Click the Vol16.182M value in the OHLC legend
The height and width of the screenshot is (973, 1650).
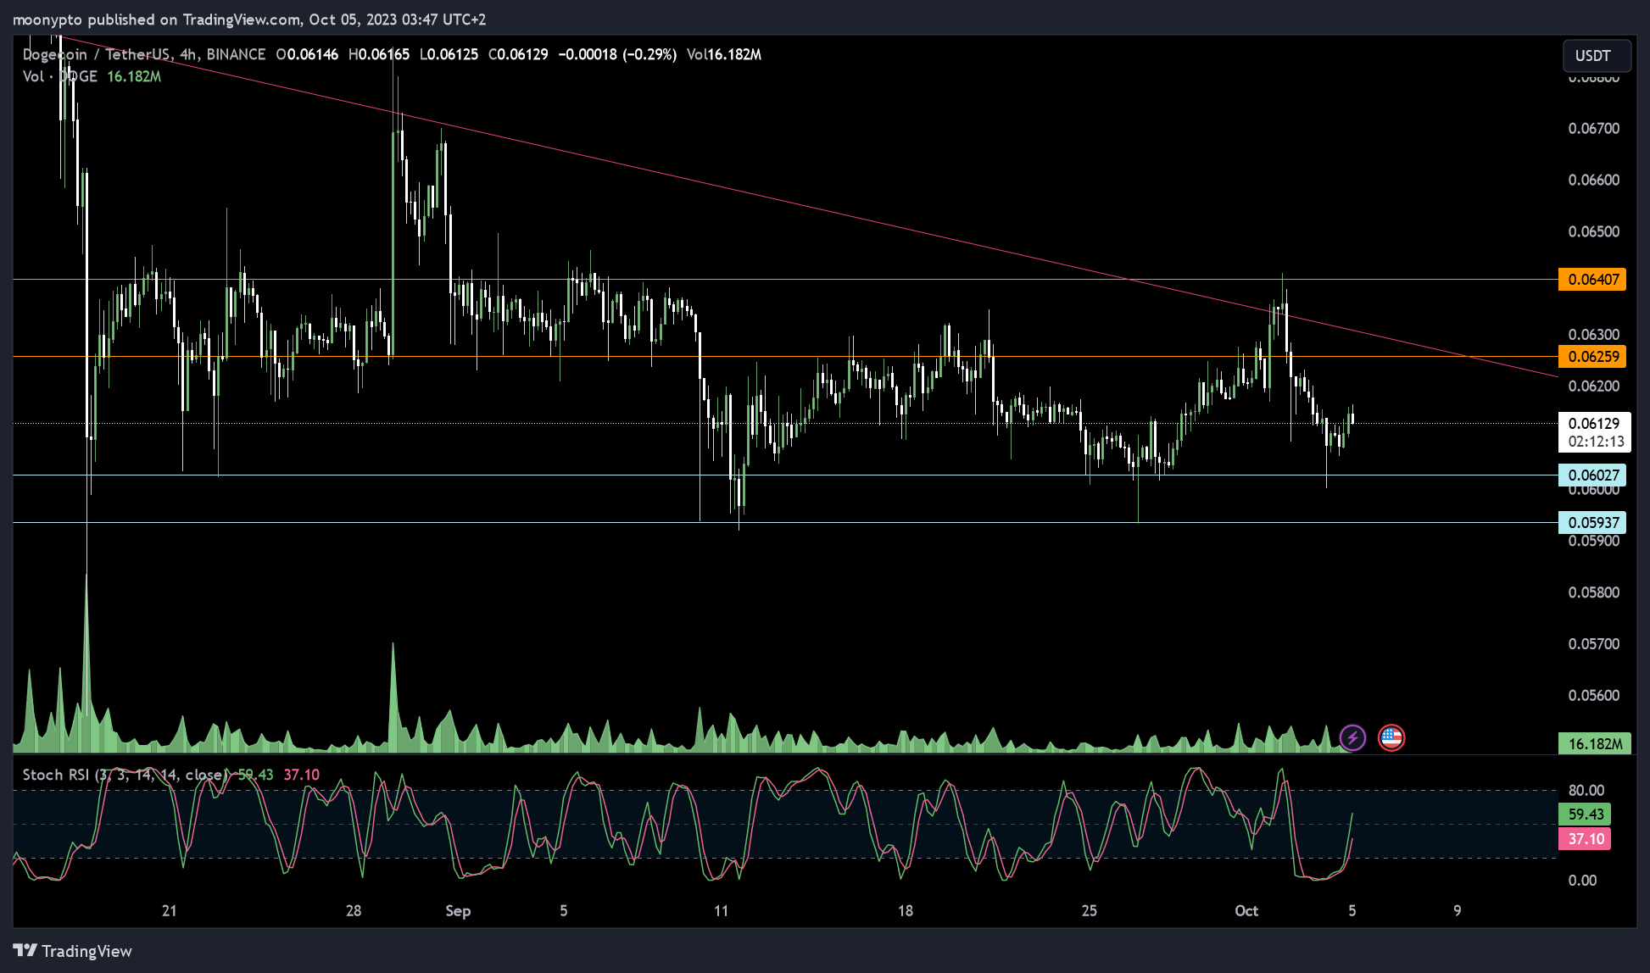(724, 54)
